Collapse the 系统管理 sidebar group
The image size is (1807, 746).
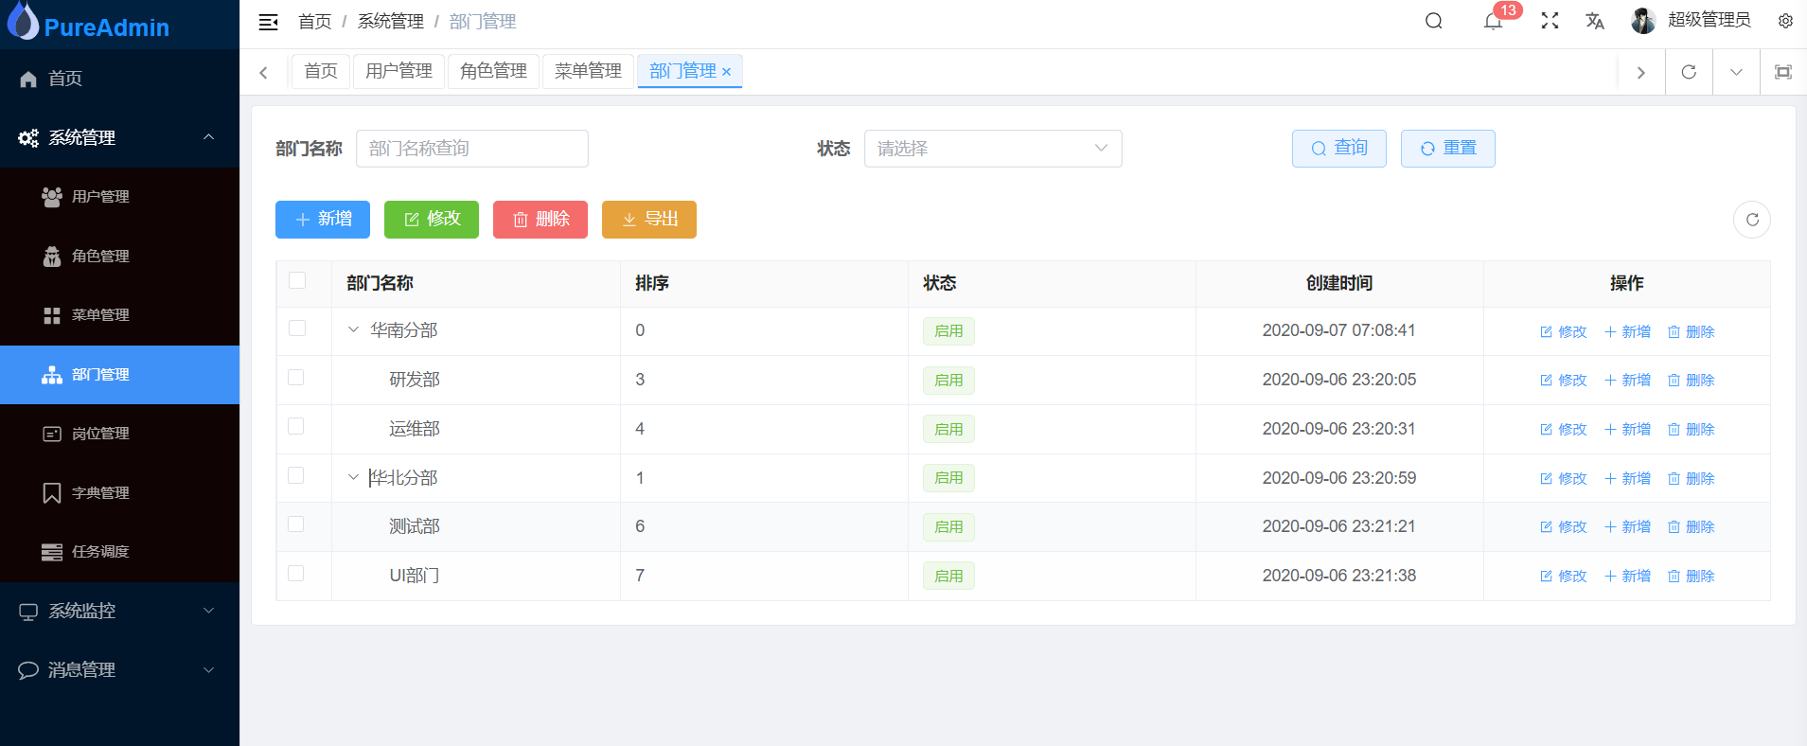point(119,138)
